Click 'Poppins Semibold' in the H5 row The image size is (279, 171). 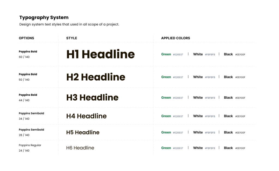click(32, 130)
